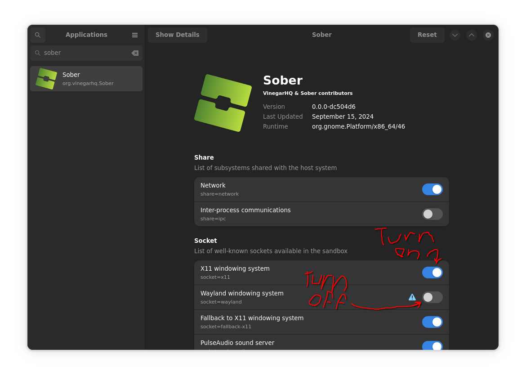Toggle the PulseAudio sound server switch
526x380 pixels.
point(432,345)
